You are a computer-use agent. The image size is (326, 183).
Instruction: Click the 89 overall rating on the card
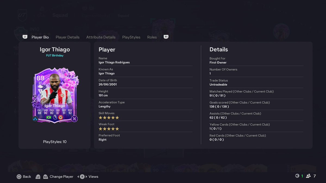[40, 78]
